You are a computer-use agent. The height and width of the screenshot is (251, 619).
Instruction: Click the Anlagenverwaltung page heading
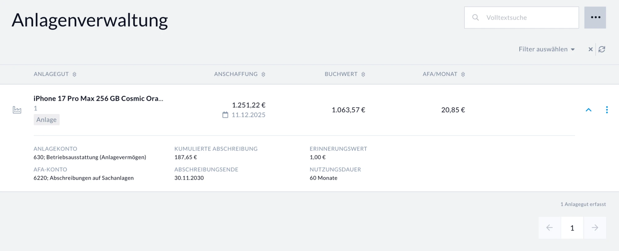90,20
